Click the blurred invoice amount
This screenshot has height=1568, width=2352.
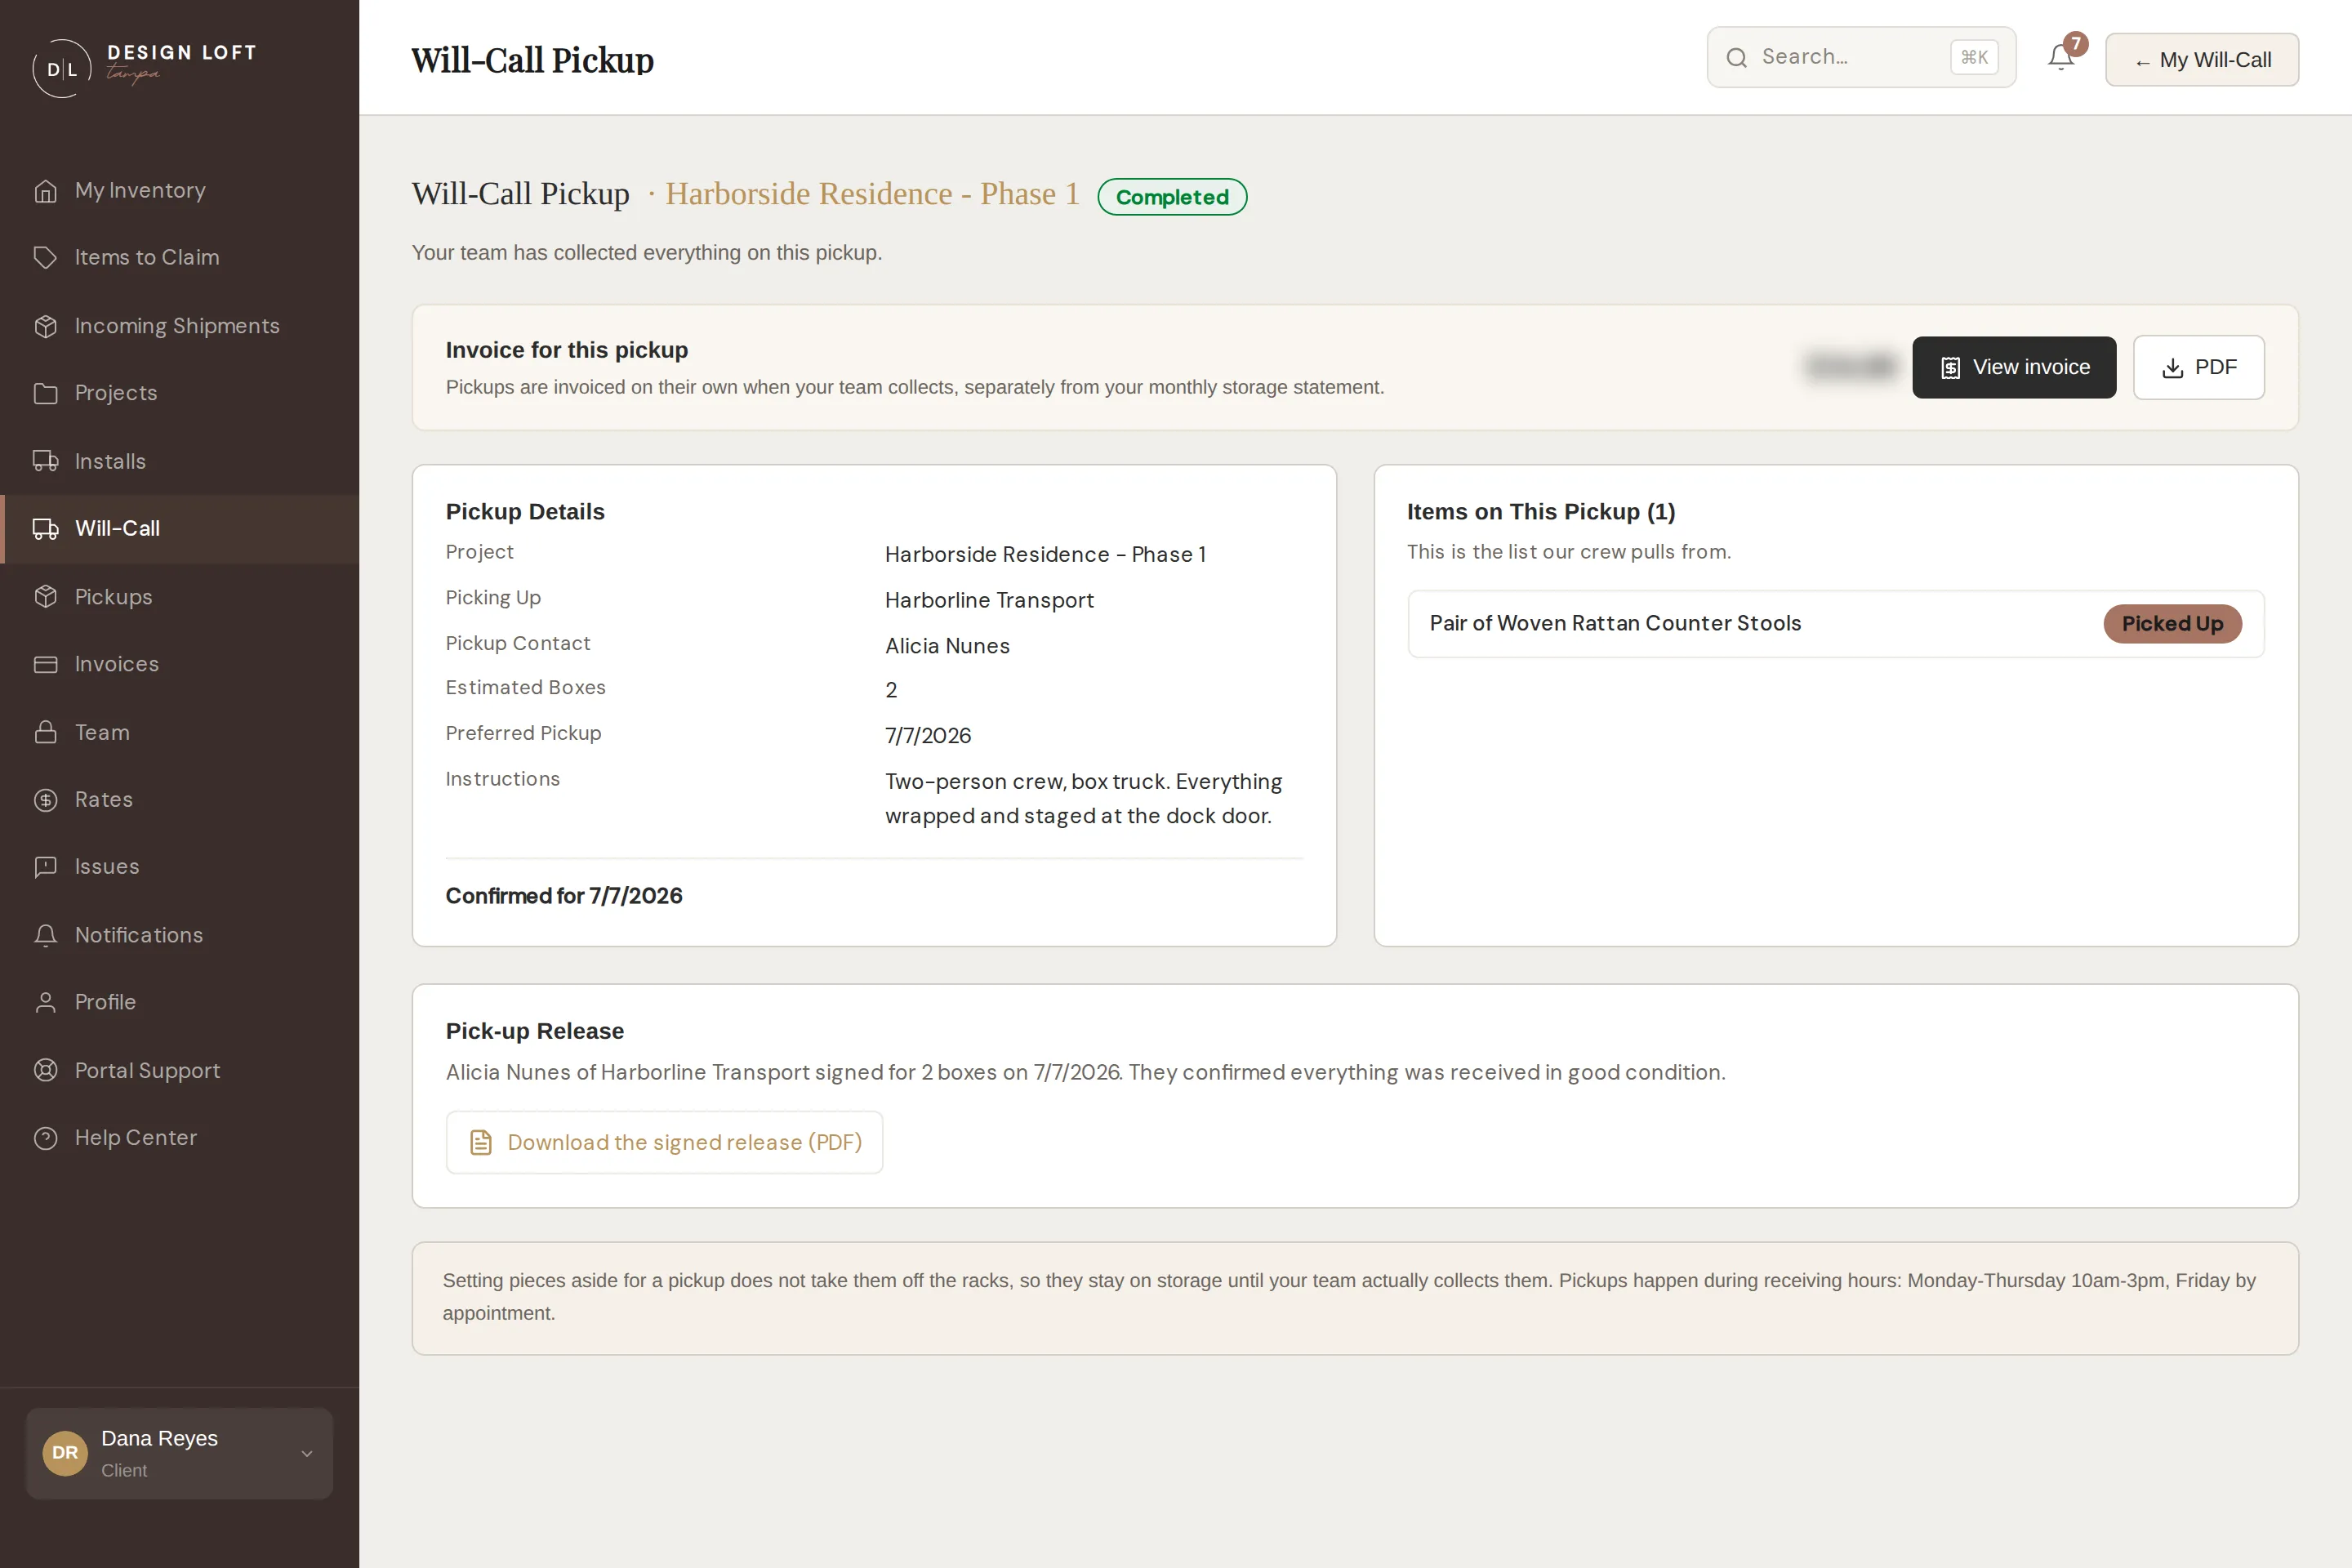click(1851, 367)
